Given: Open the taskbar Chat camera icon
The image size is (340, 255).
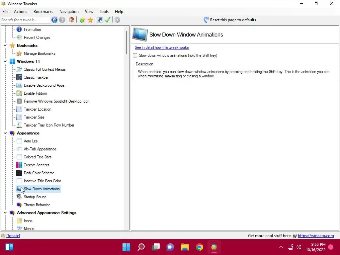Looking at the screenshot, I should [170, 247].
